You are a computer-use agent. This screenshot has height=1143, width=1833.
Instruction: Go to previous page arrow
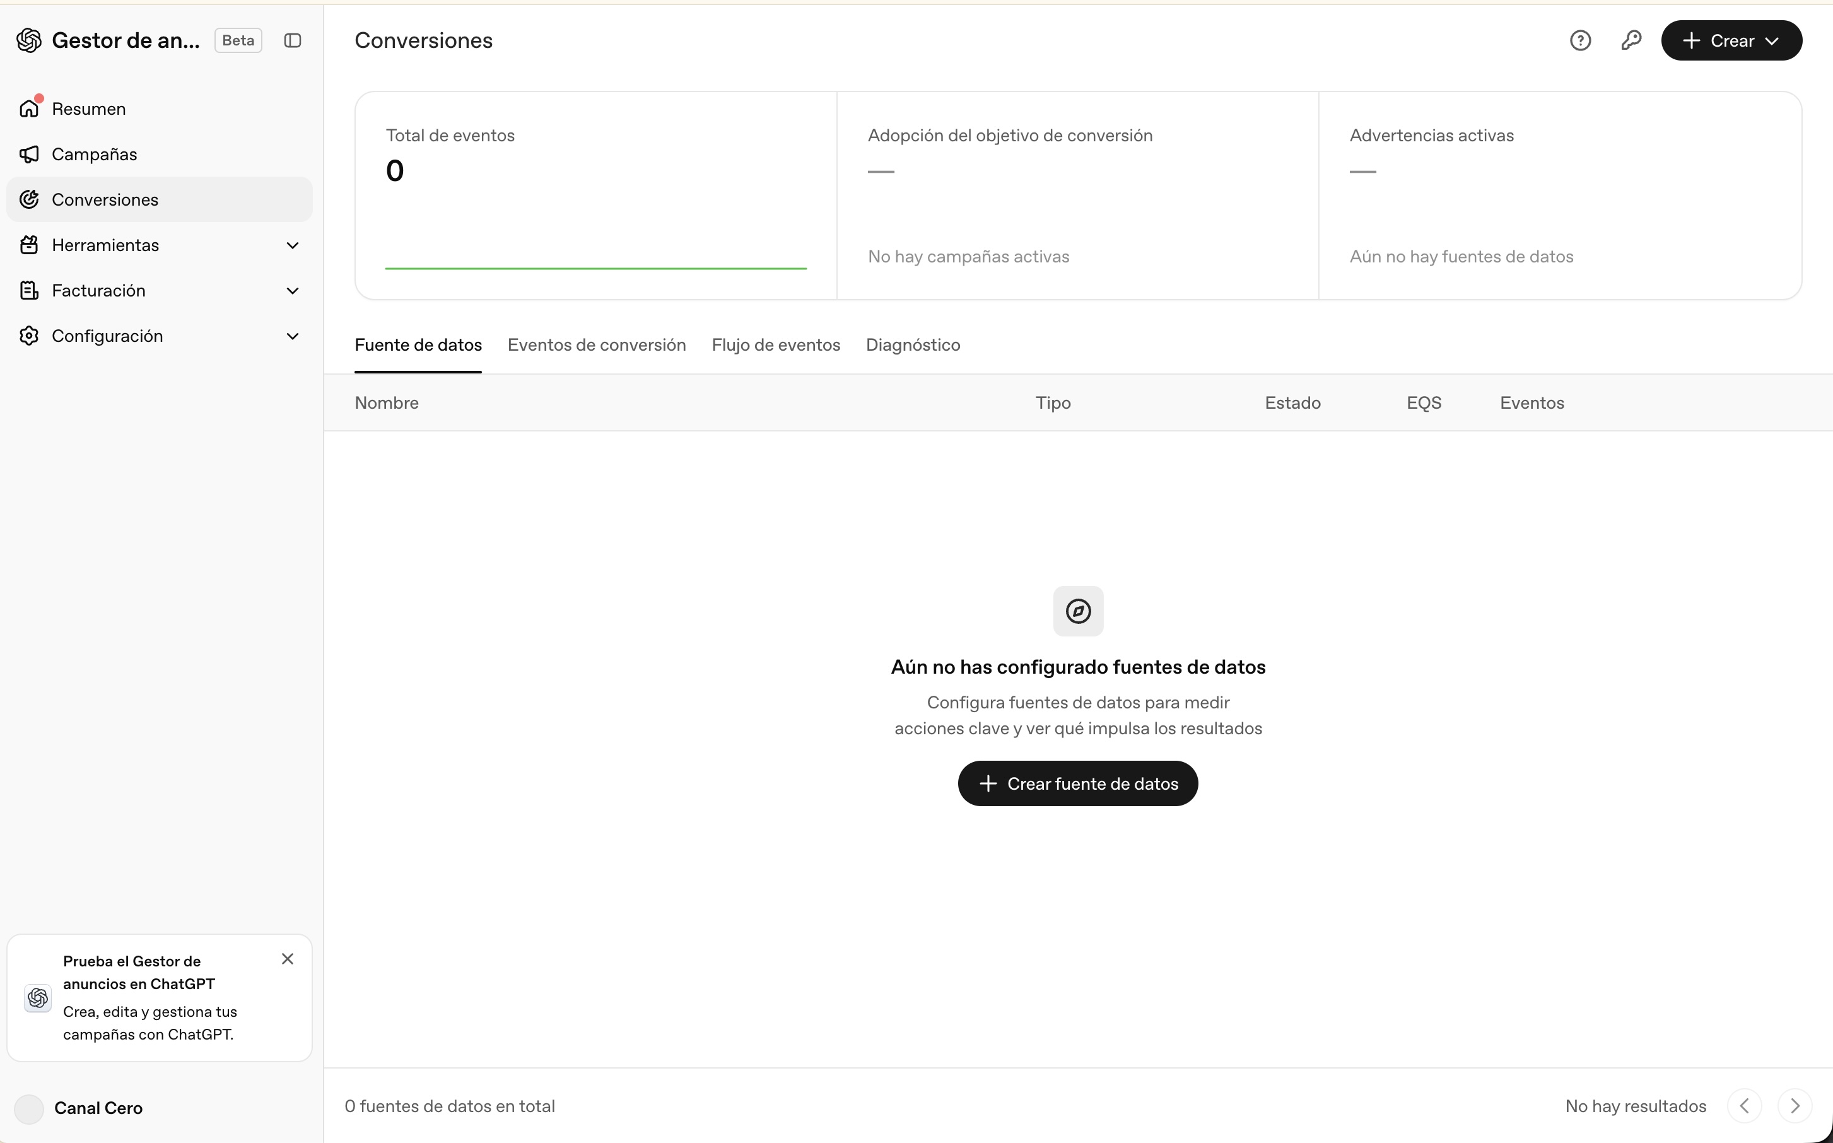(1744, 1106)
